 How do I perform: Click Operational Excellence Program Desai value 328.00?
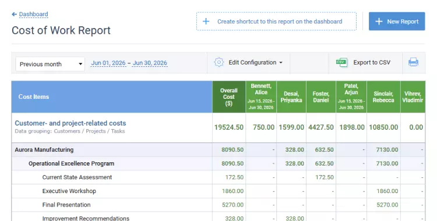(295, 163)
